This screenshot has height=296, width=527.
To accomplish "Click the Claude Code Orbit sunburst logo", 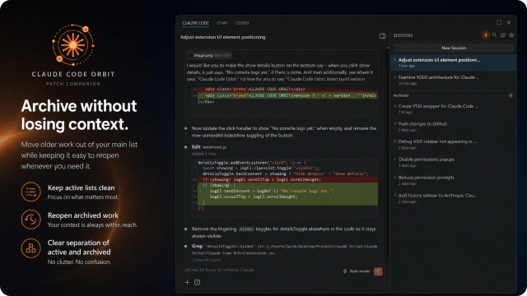I will click(x=73, y=44).
